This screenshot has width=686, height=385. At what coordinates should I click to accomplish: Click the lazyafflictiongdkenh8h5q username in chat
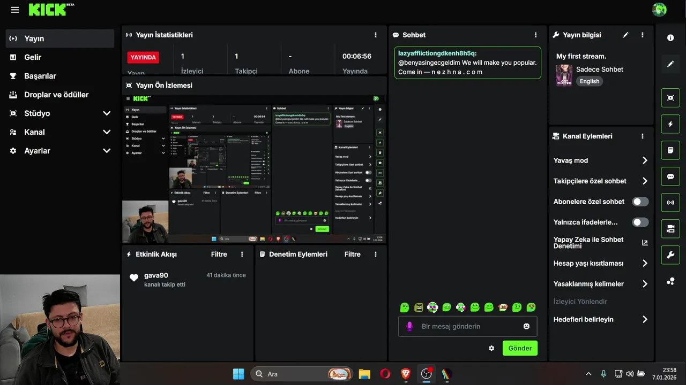pos(437,53)
